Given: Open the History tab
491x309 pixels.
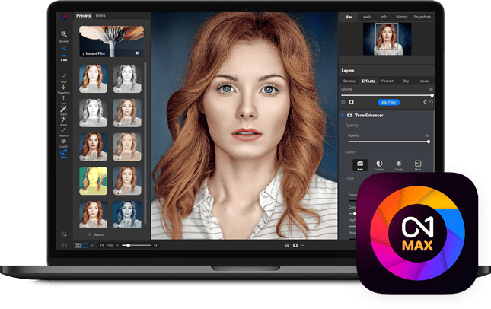Looking at the screenshot, I should [402, 17].
